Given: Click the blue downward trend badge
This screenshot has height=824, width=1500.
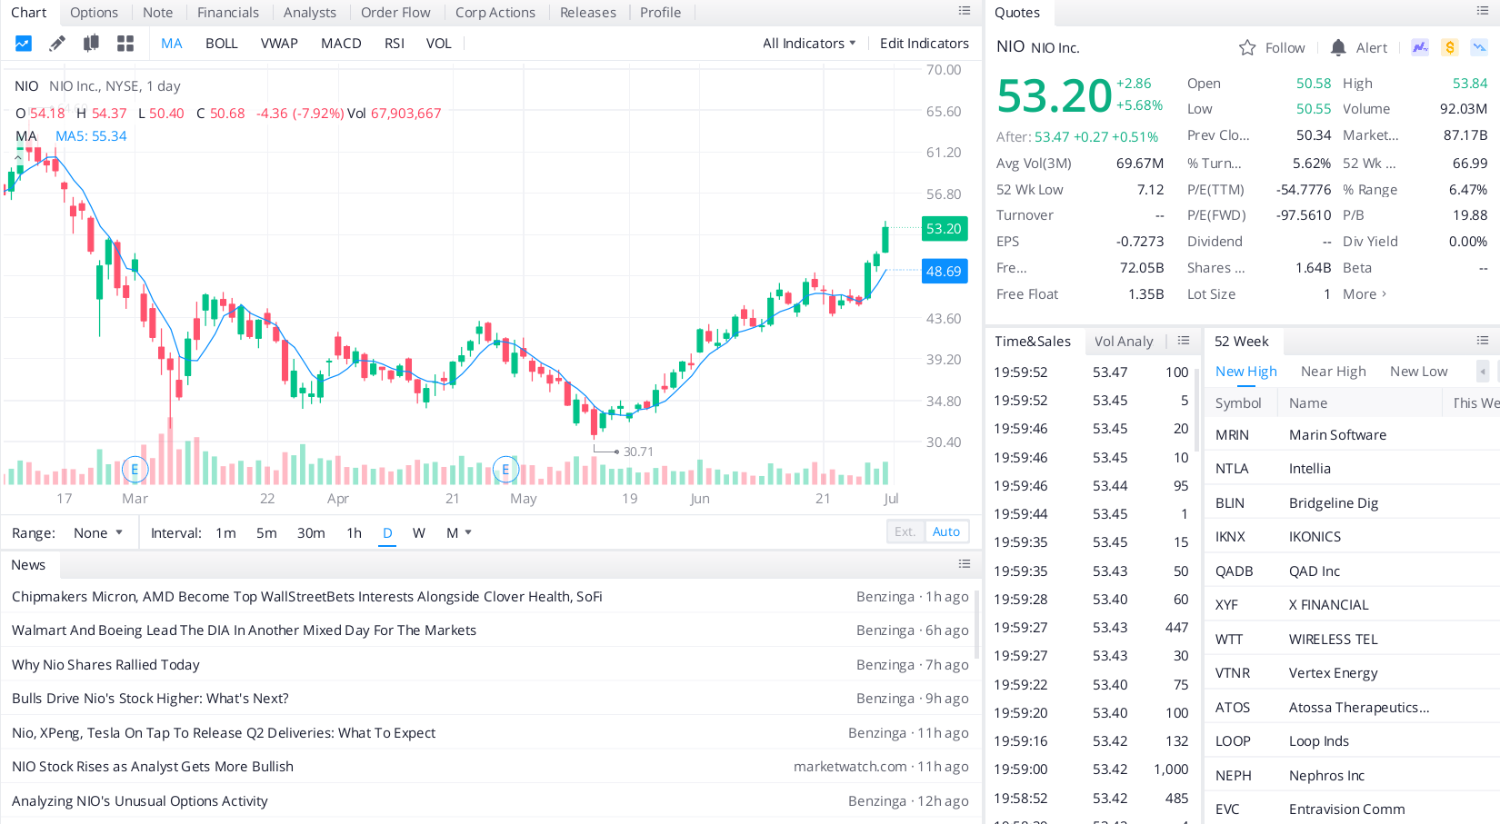Looking at the screenshot, I should (x=1480, y=47).
